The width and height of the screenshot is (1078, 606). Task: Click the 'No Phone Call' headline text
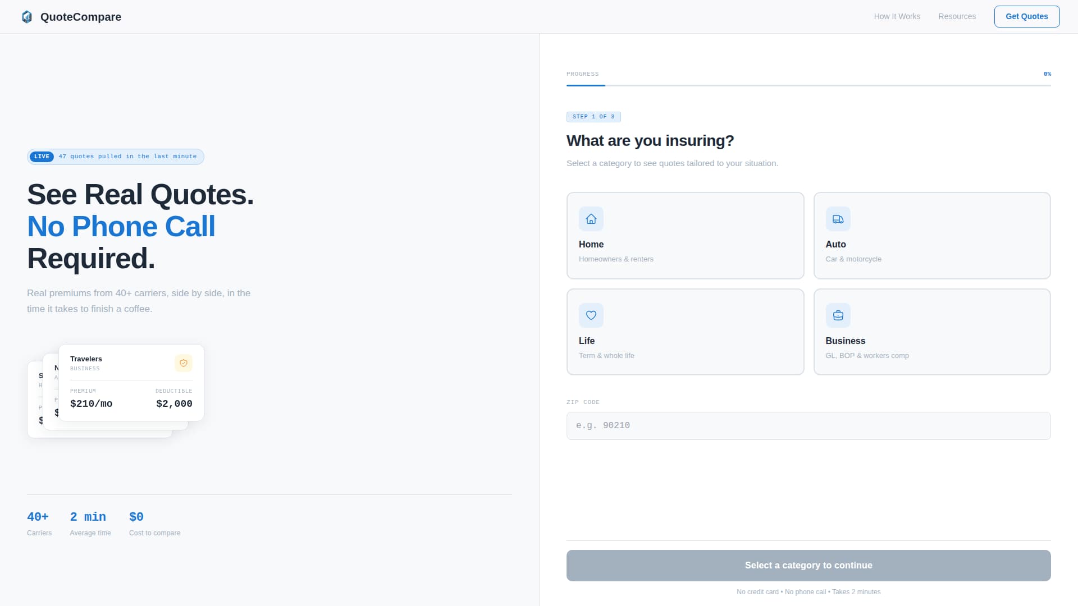[x=121, y=226]
